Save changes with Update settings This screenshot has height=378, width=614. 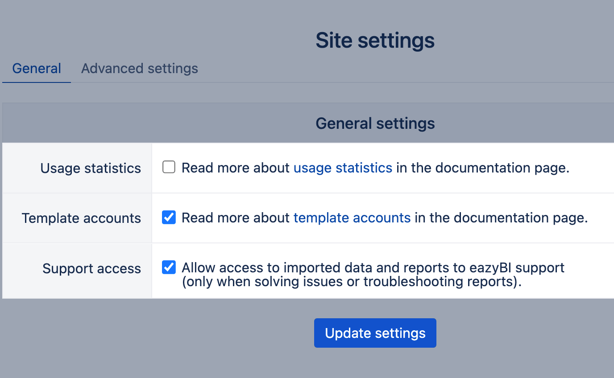coord(375,333)
